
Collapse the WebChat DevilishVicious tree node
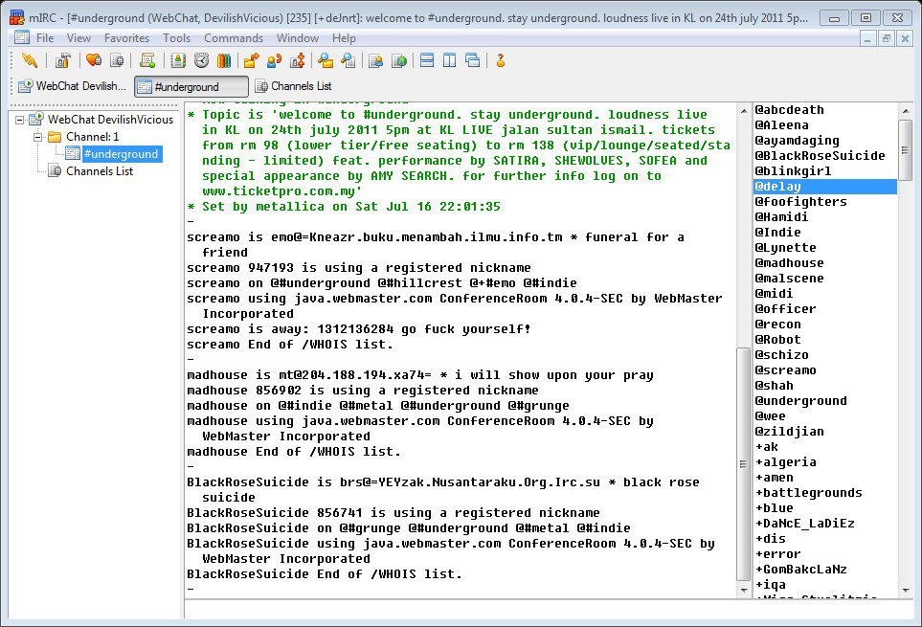[22, 120]
